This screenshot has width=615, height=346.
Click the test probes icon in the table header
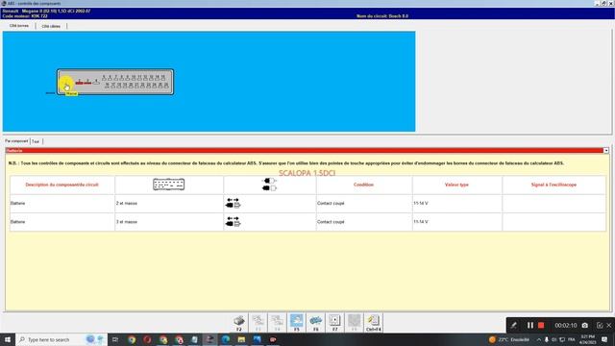pos(269,185)
